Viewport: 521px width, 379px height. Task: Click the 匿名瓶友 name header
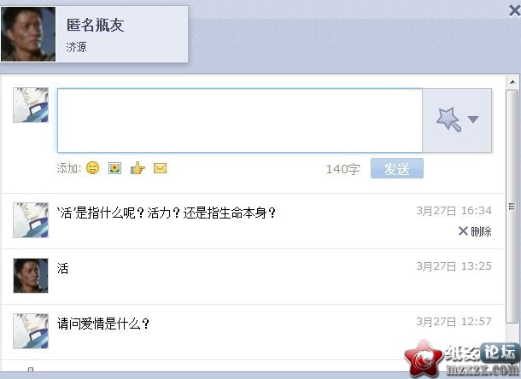[96, 26]
